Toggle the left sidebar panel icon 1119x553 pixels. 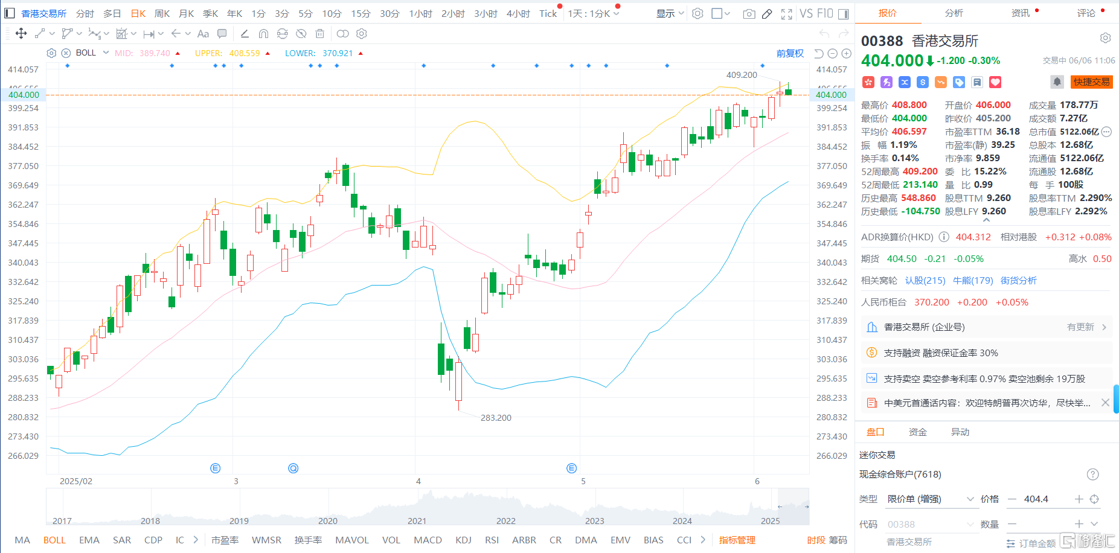pyautogui.click(x=10, y=13)
